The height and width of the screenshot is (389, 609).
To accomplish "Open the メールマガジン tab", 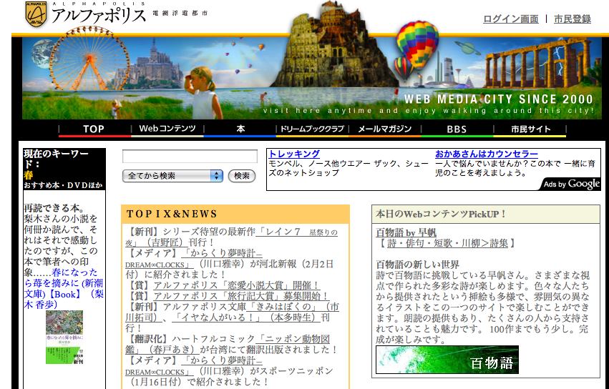I will [x=384, y=129].
